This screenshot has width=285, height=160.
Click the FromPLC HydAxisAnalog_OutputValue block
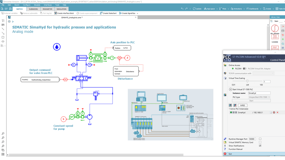coord(40,80)
